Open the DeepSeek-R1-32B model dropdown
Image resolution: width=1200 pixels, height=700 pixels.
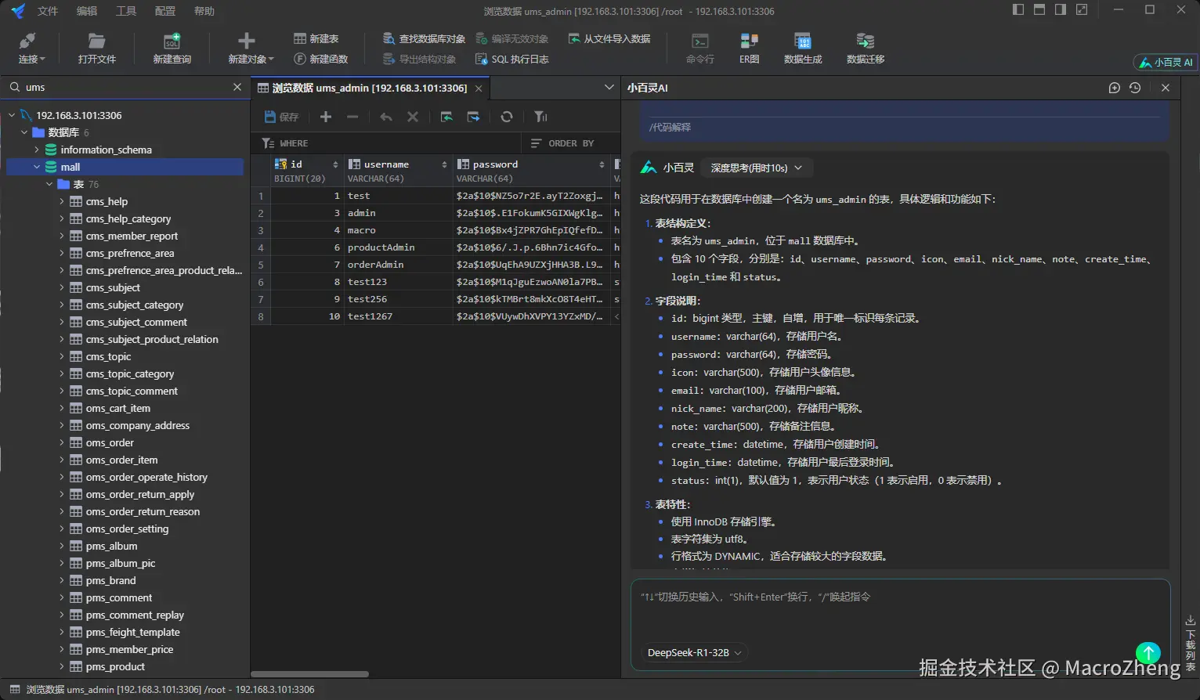click(694, 652)
